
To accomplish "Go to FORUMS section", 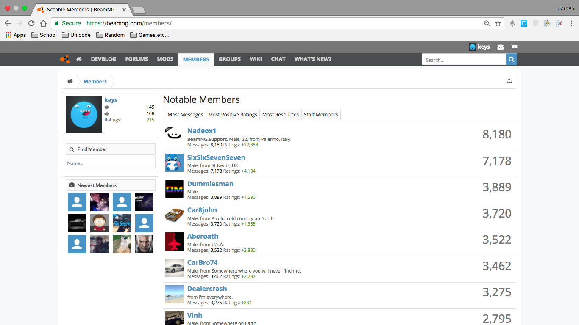I will point(136,59).
